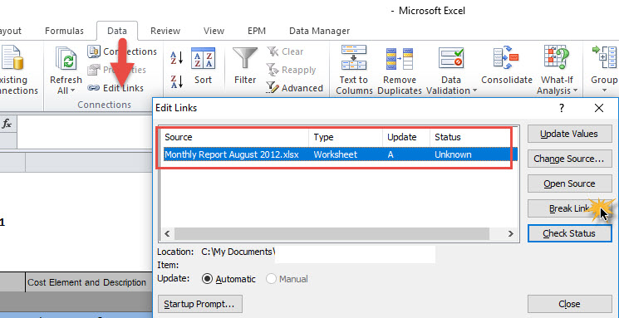Click the fx insert function icon
Screen dimensions: 619x318
pos(7,124)
